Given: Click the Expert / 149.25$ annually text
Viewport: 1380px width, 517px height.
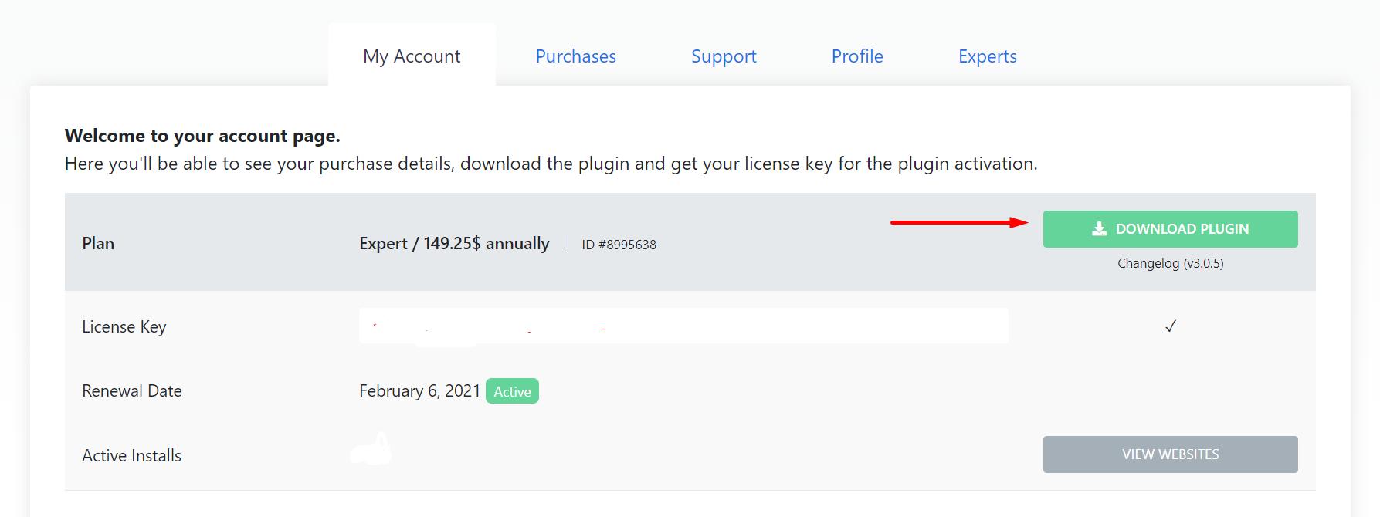Looking at the screenshot, I should click(x=454, y=244).
